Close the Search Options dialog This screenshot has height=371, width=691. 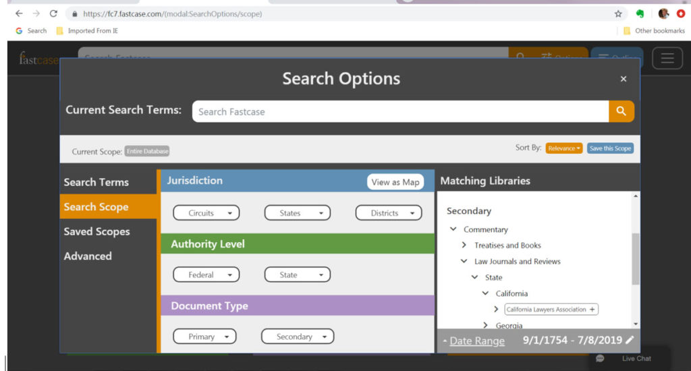tap(623, 79)
